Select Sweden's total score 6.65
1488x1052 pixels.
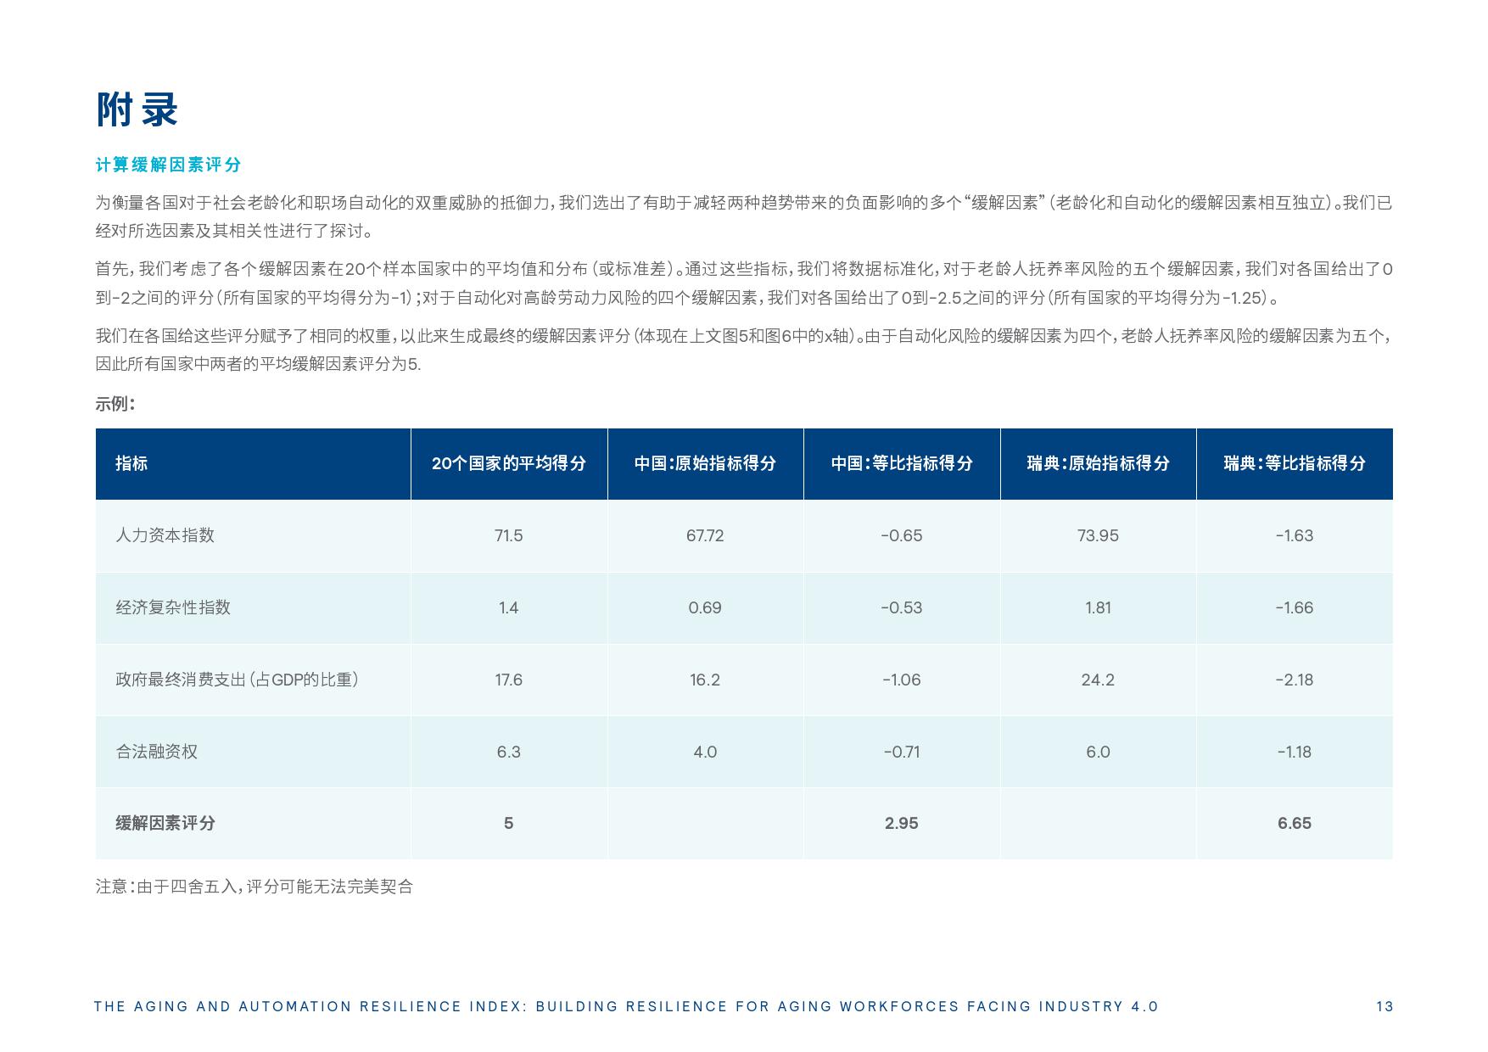1294,823
